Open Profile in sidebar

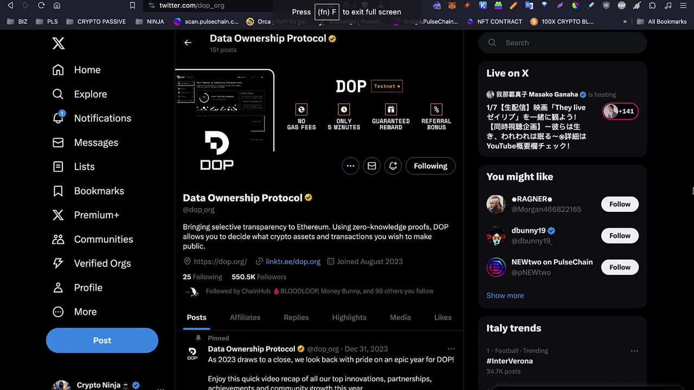pyautogui.click(x=77, y=288)
